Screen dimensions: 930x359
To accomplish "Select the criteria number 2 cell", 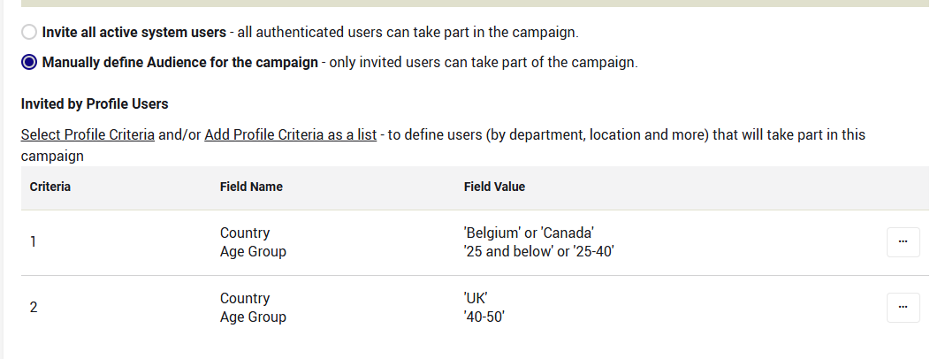I will coord(34,308).
